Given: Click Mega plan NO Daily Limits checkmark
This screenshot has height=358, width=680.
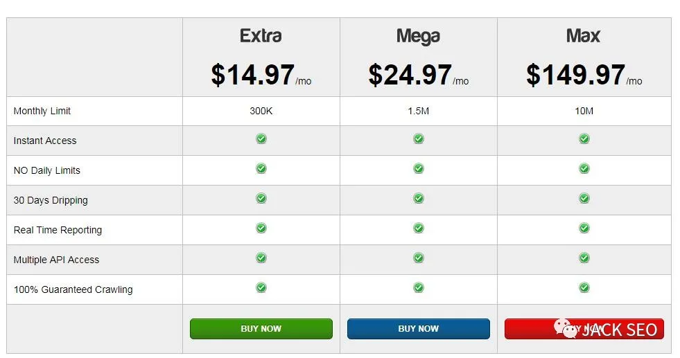Looking at the screenshot, I should tap(419, 169).
